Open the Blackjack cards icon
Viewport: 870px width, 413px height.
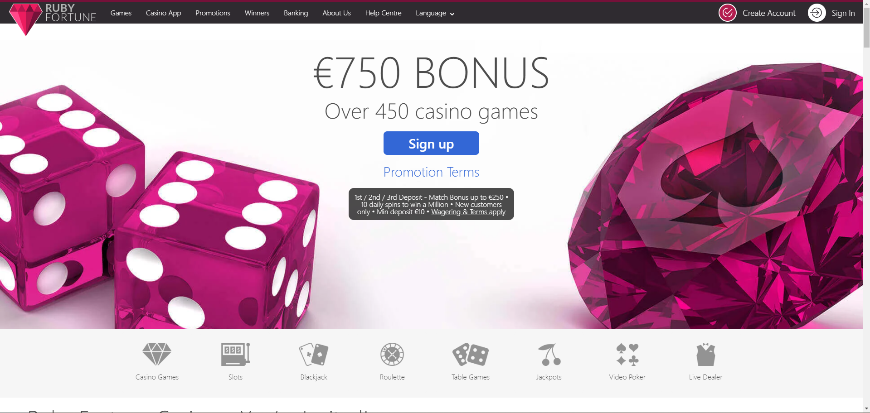pyautogui.click(x=314, y=354)
